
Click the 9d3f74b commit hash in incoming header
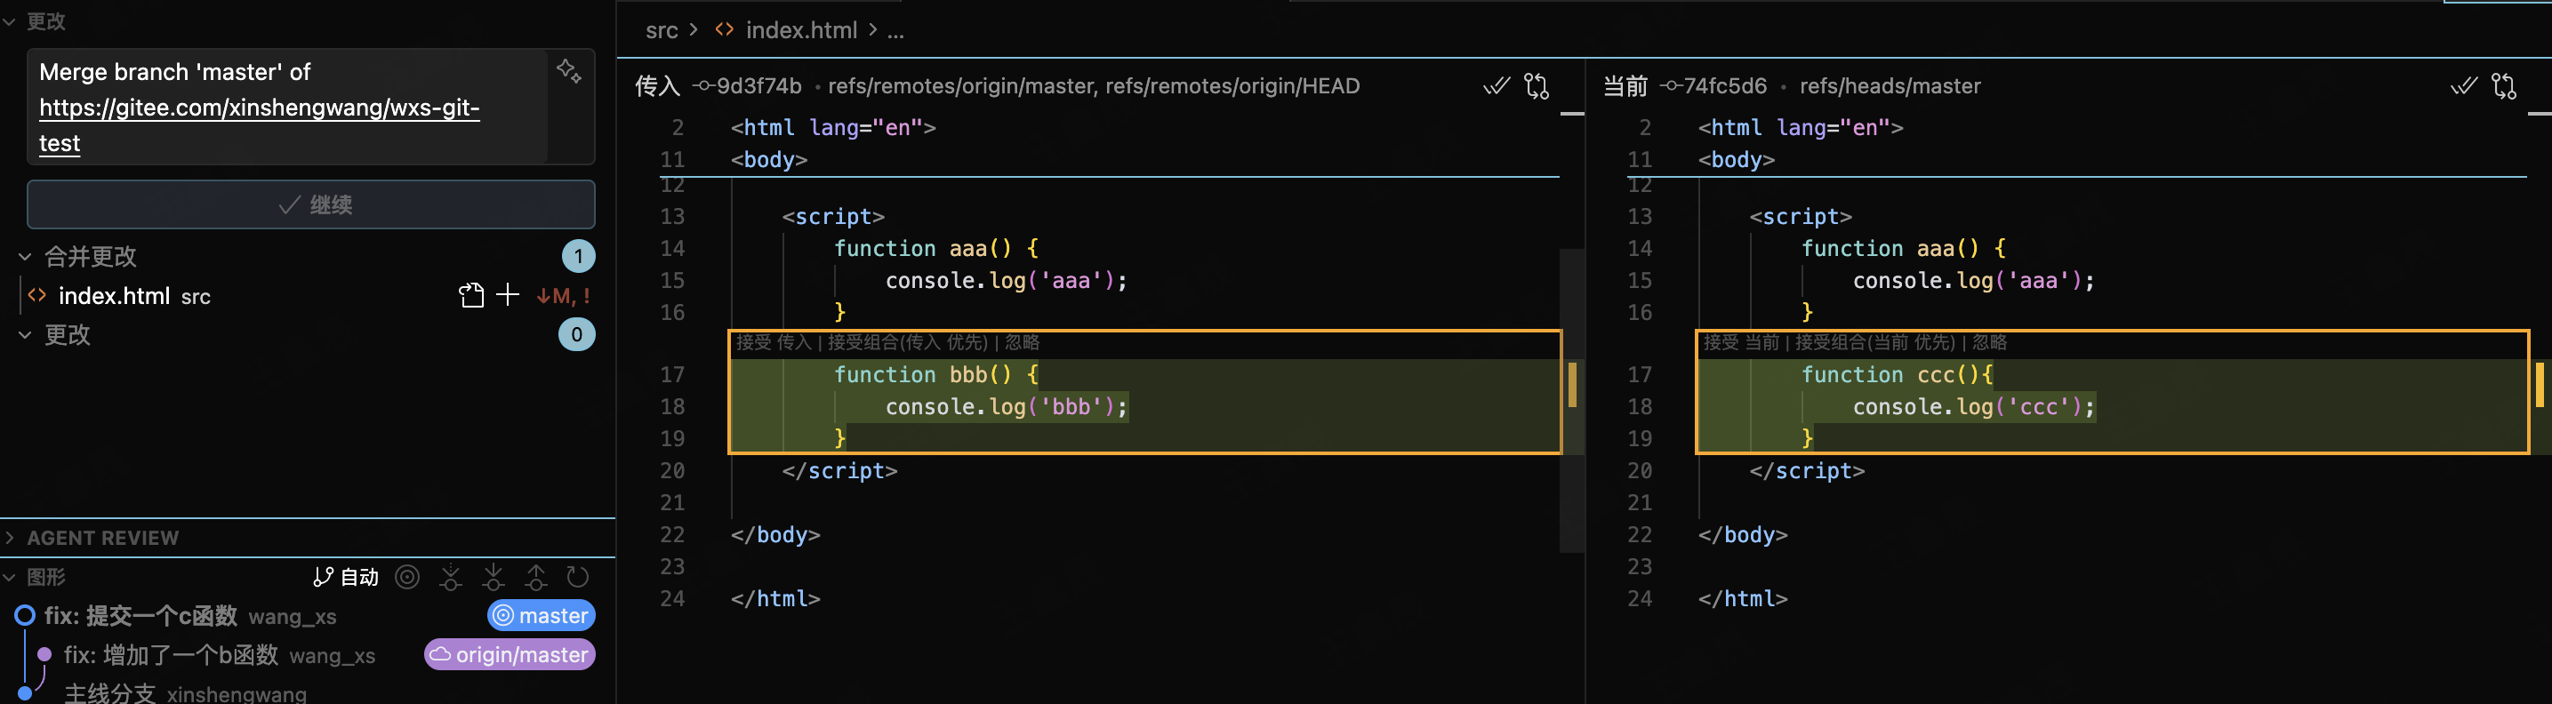pos(758,86)
